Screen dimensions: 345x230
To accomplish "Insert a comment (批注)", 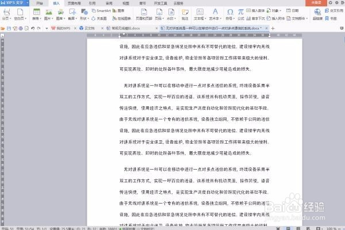I will 185,14.
